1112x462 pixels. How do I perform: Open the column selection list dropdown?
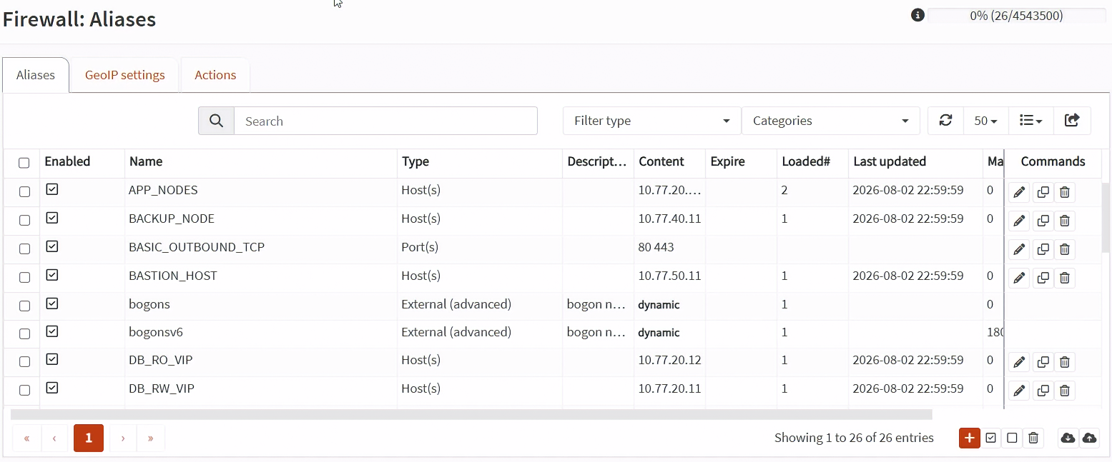click(x=1030, y=121)
